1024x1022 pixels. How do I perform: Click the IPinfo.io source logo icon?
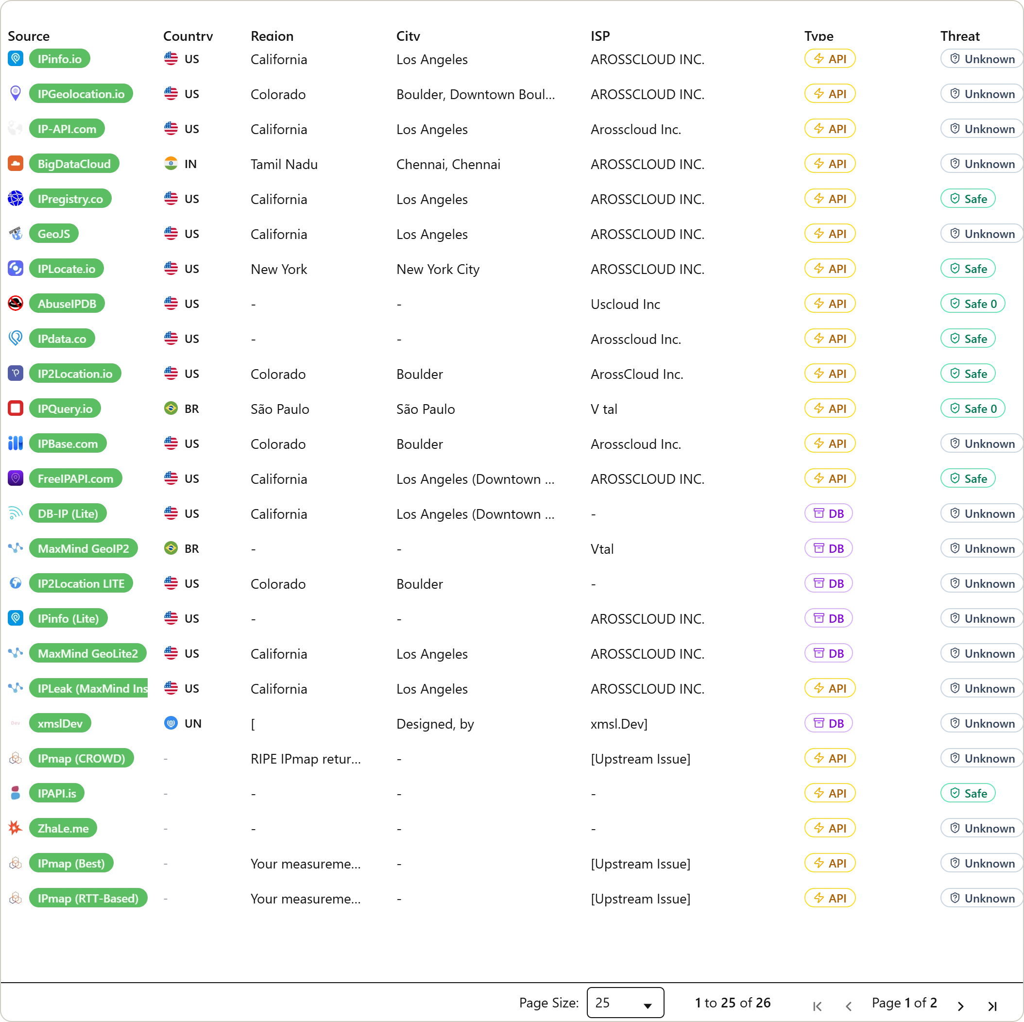coord(16,59)
